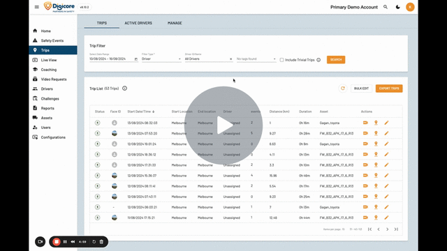Go to next page of trips
Image resolution: width=447 pixels, height=251 pixels.
387,229
